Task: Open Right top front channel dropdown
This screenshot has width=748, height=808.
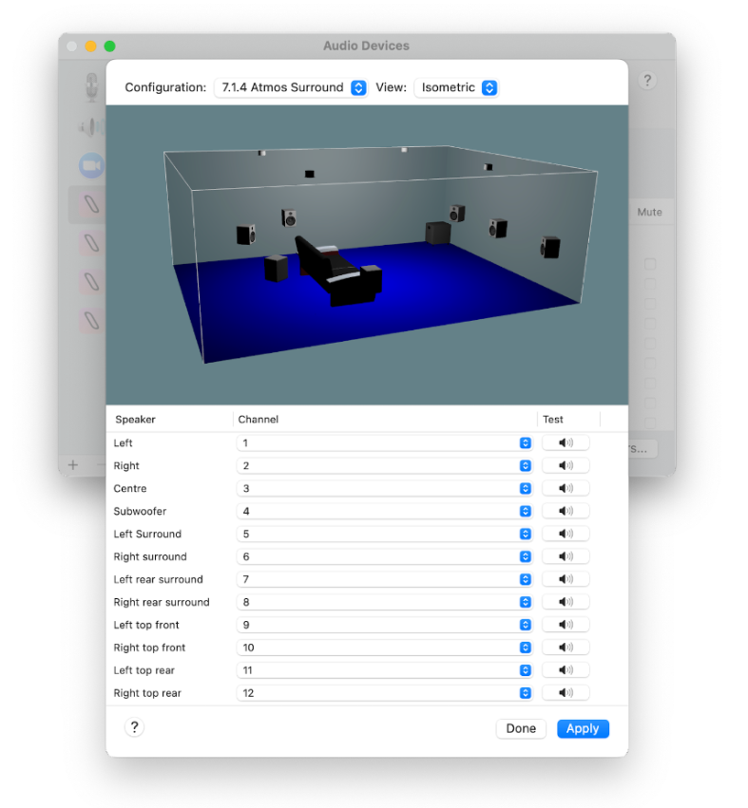Action: click(x=384, y=648)
